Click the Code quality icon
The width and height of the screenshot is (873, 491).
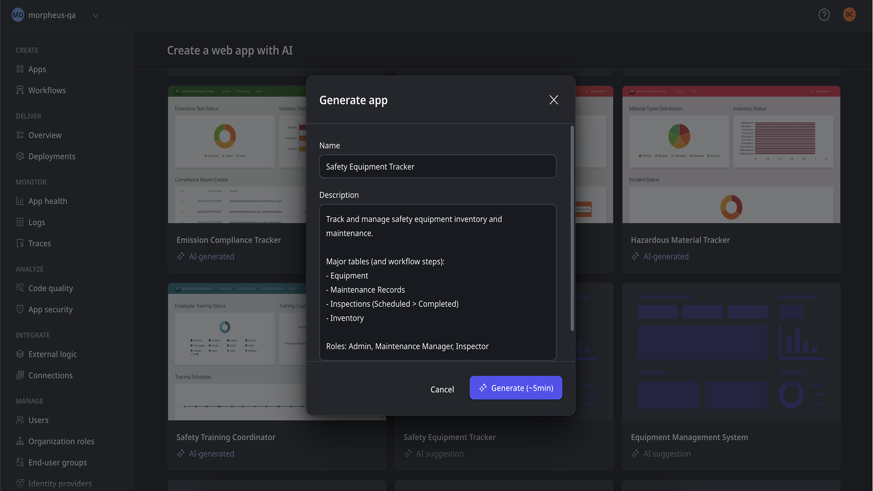click(x=20, y=288)
